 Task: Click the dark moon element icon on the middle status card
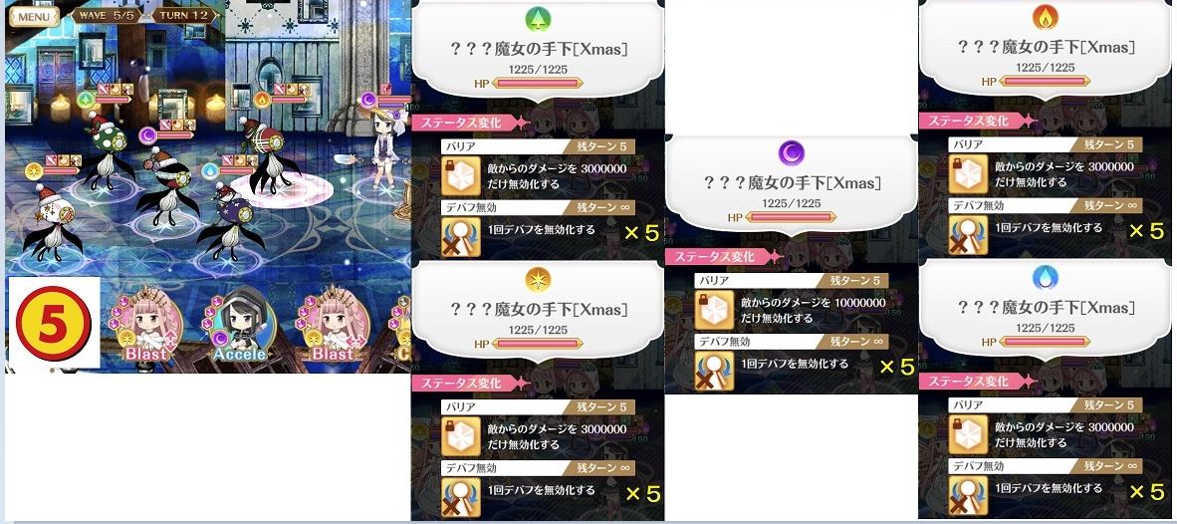pos(791,153)
